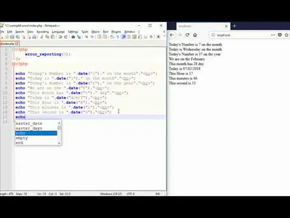
Task: Click the Close document toolbar icon
Action: tap(24, 37)
